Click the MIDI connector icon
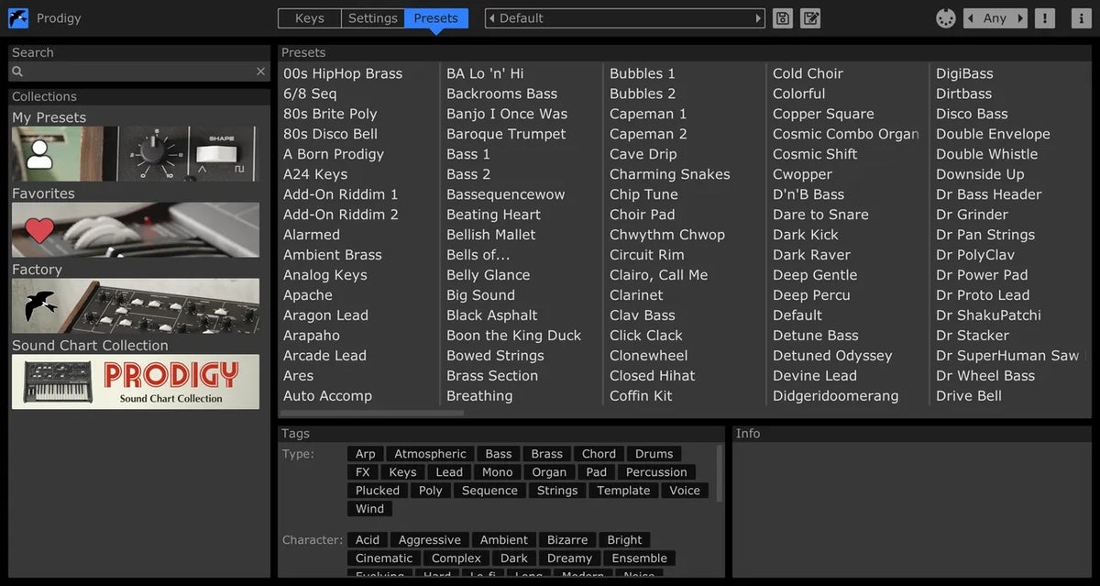The image size is (1100, 586). point(945,18)
